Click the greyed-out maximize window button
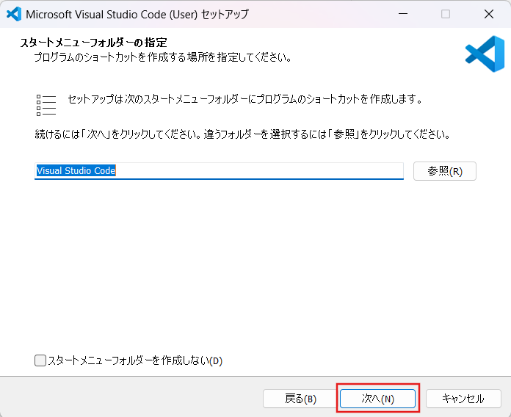This screenshot has height=417, width=511. tap(446, 14)
